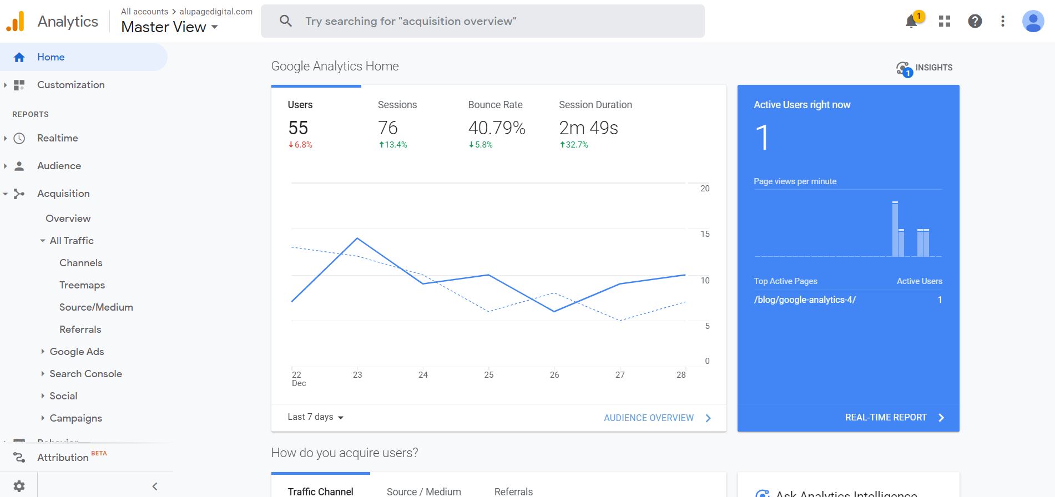This screenshot has width=1055, height=497.
Task: Open Acquisition Overview report
Action: click(68, 219)
